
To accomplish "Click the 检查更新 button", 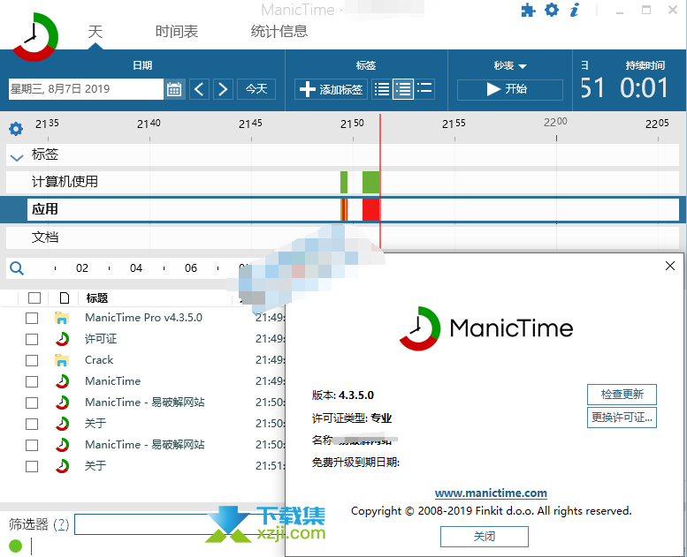I will click(622, 395).
